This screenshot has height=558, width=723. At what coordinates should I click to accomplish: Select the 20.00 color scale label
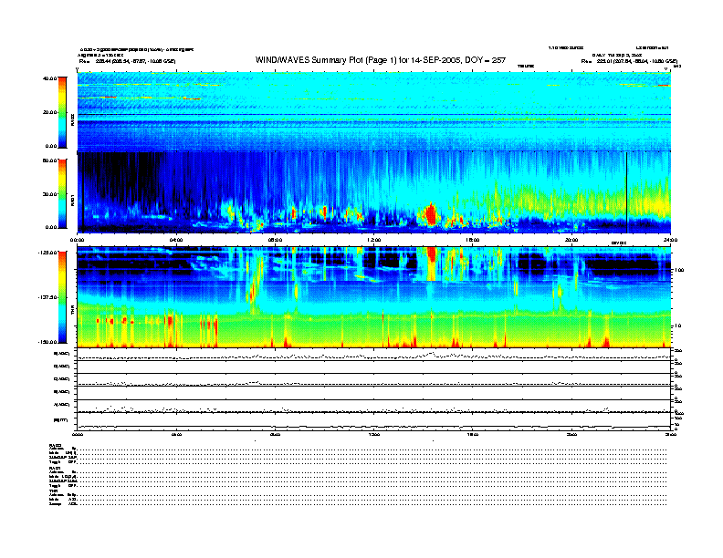click(x=49, y=112)
